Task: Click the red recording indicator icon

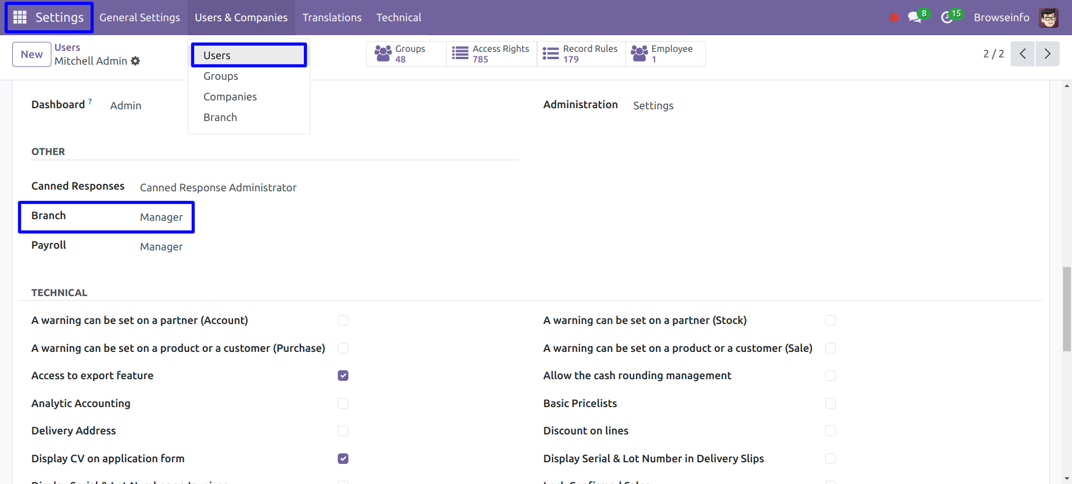Action: coord(894,18)
